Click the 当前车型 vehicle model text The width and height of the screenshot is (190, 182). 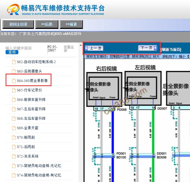(x=41, y=34)
